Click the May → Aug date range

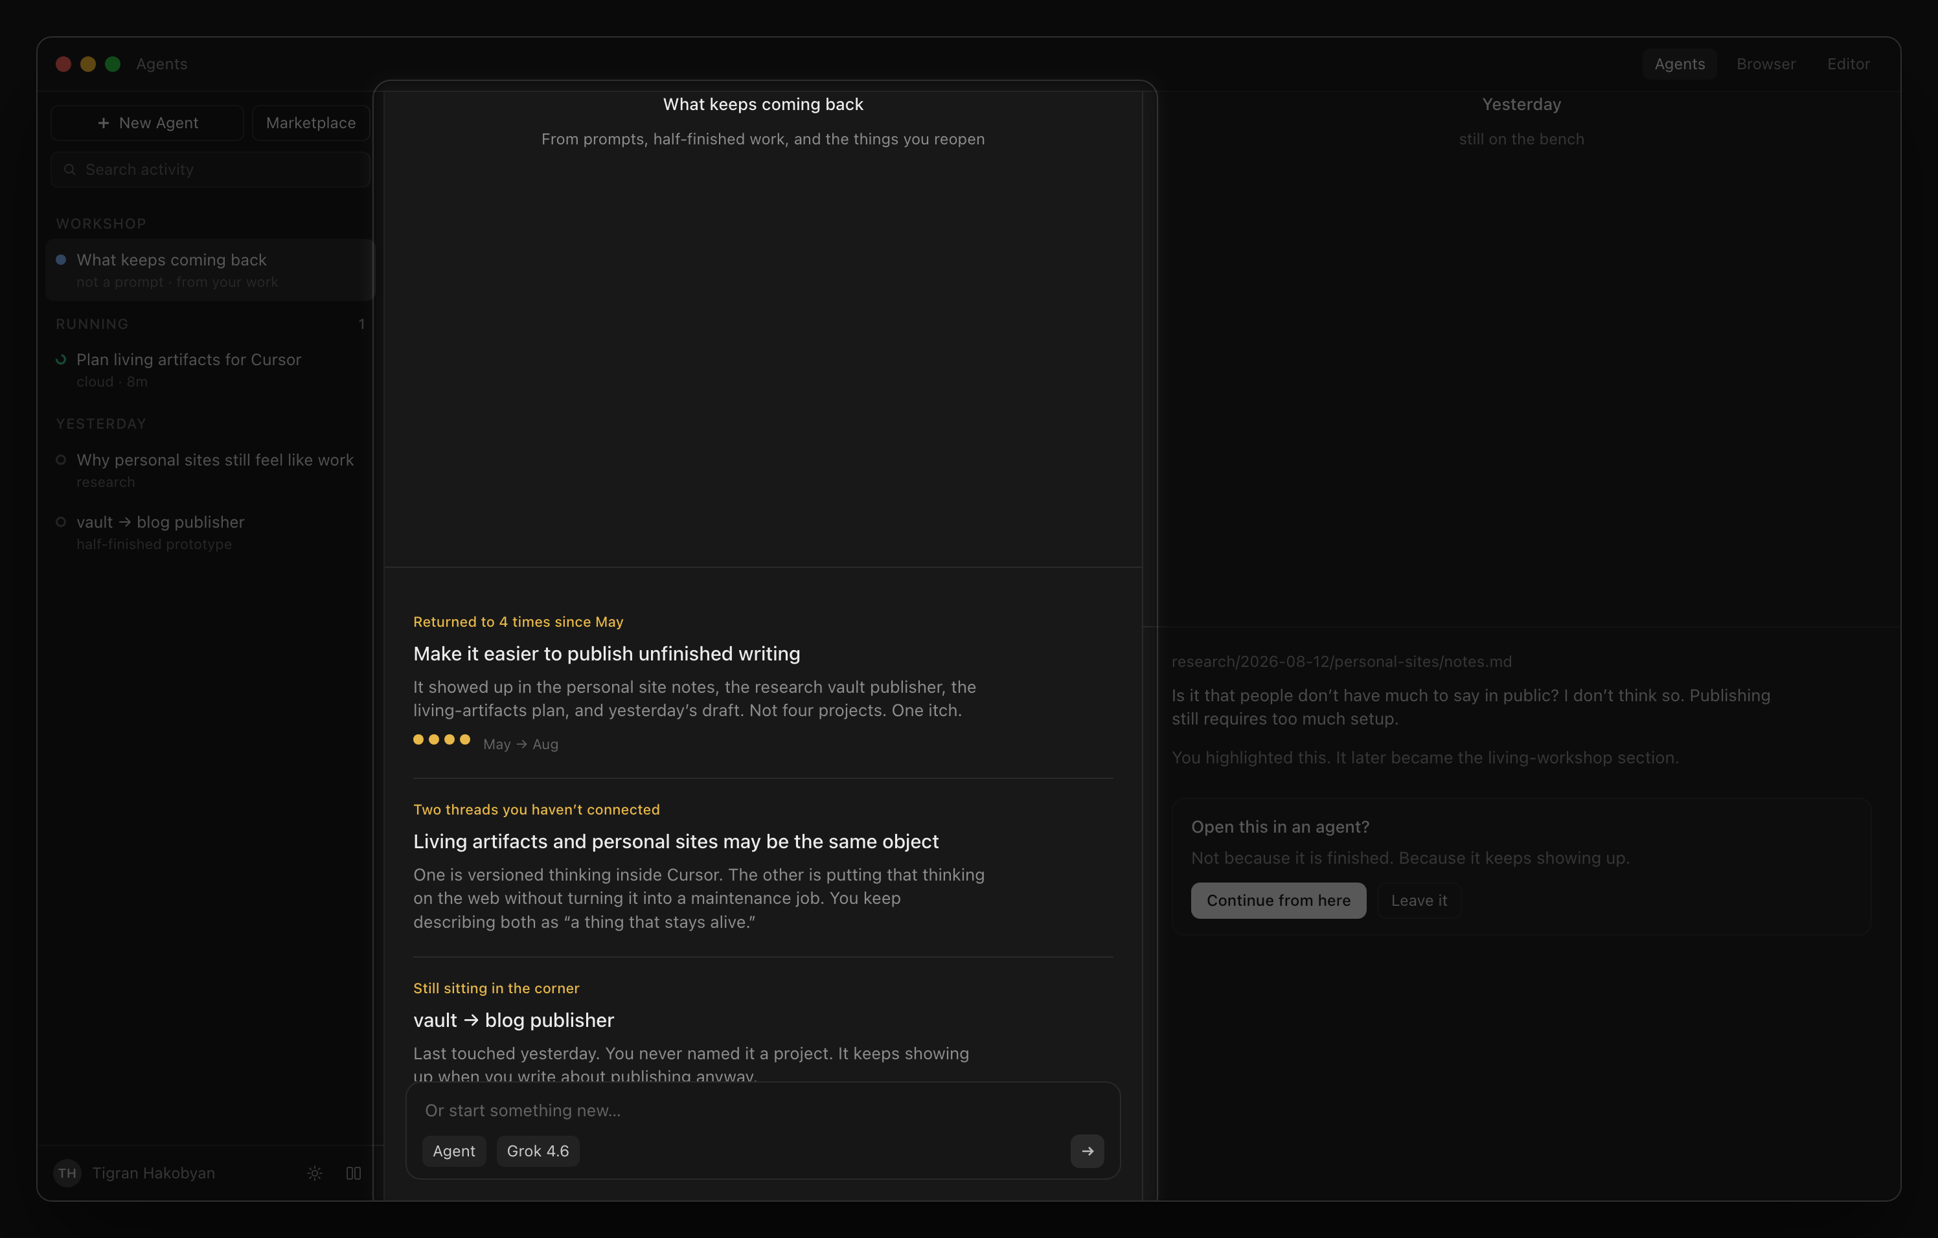coord(521,744)
